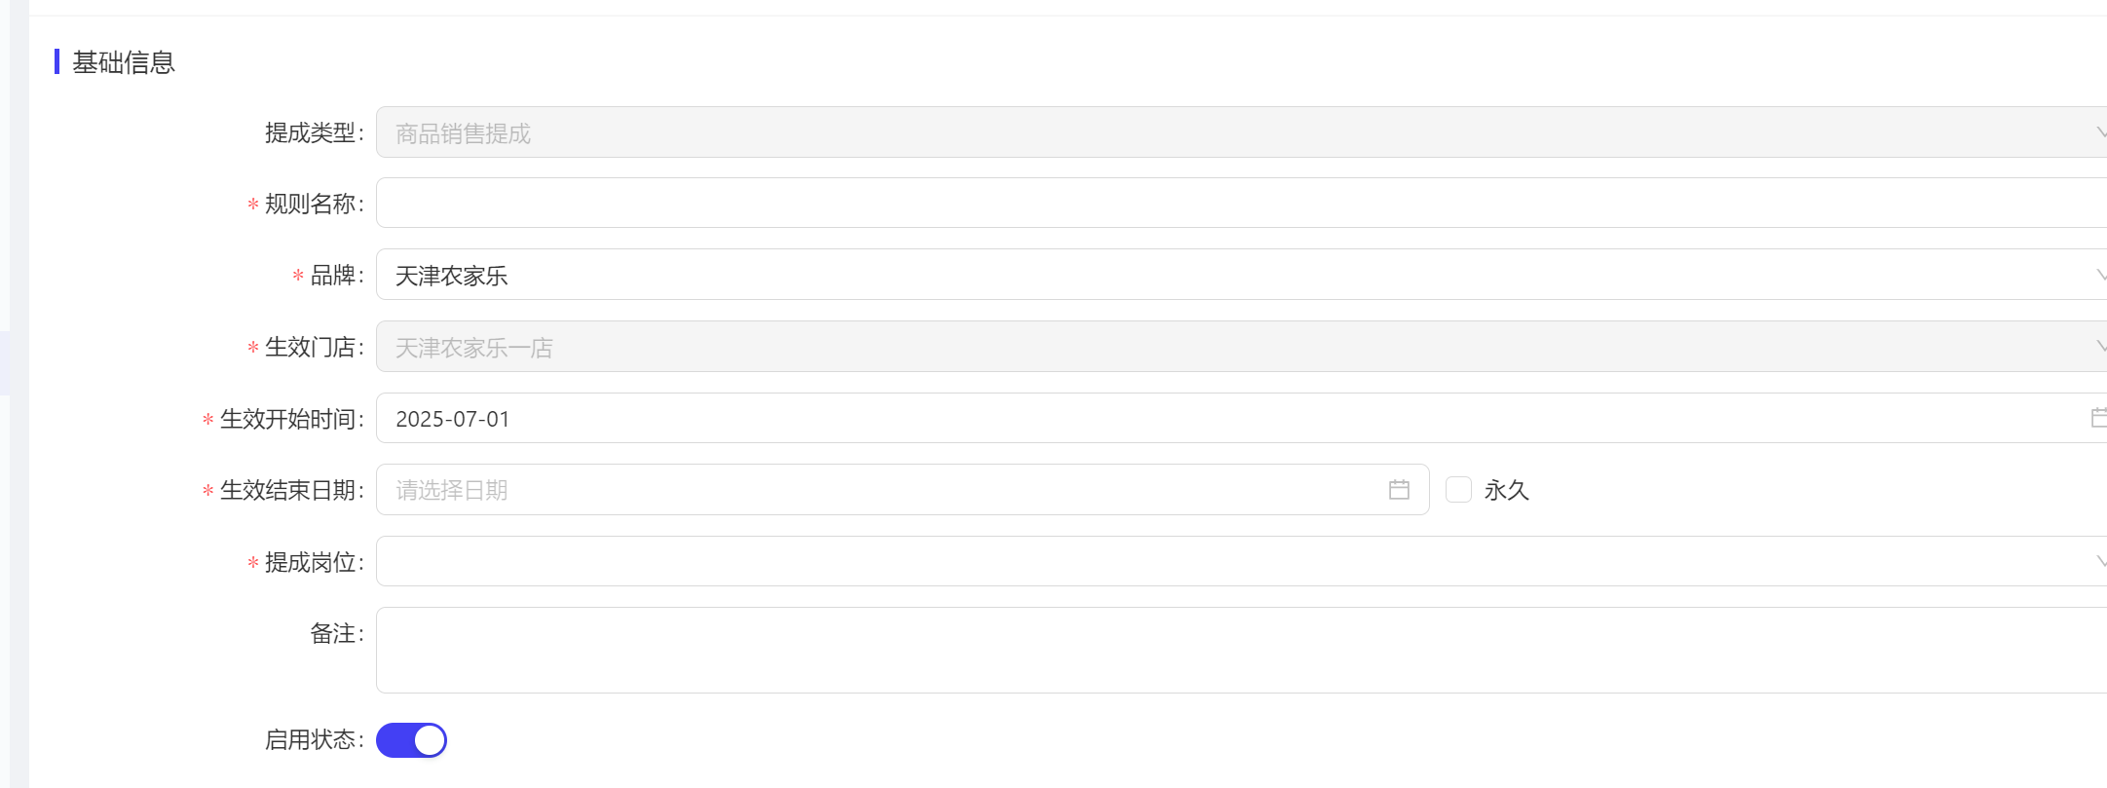
Task: Select the 生效开始时间 date field 2025-07-01
Action: pos(1241,418)
